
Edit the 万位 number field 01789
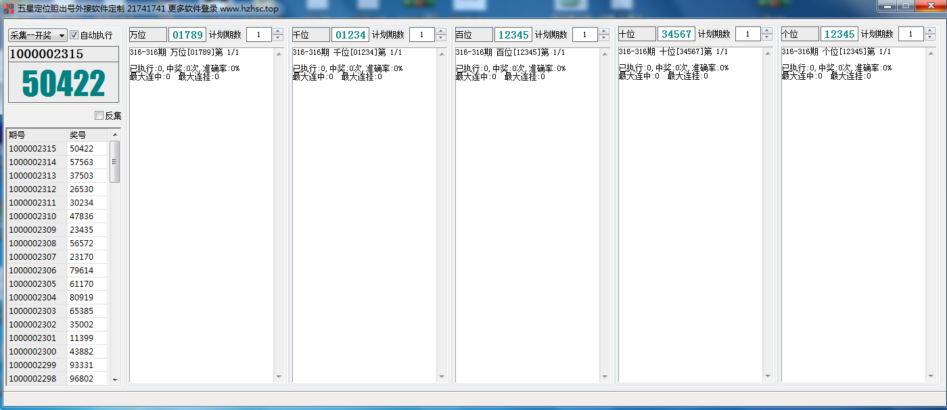tap(187, 35)
